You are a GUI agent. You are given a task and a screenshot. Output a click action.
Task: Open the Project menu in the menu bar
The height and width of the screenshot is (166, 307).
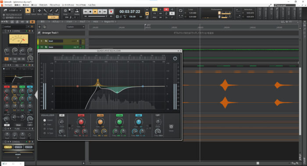point(55,5)
